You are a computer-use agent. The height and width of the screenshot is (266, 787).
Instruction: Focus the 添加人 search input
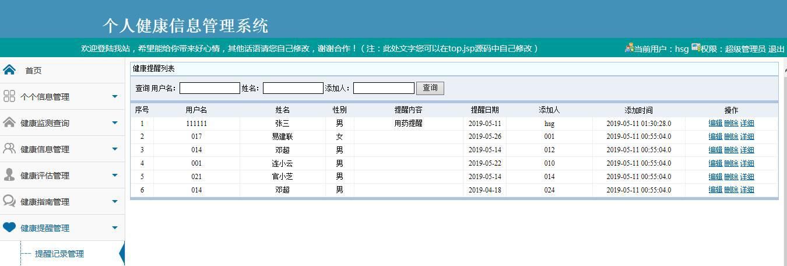384,88
